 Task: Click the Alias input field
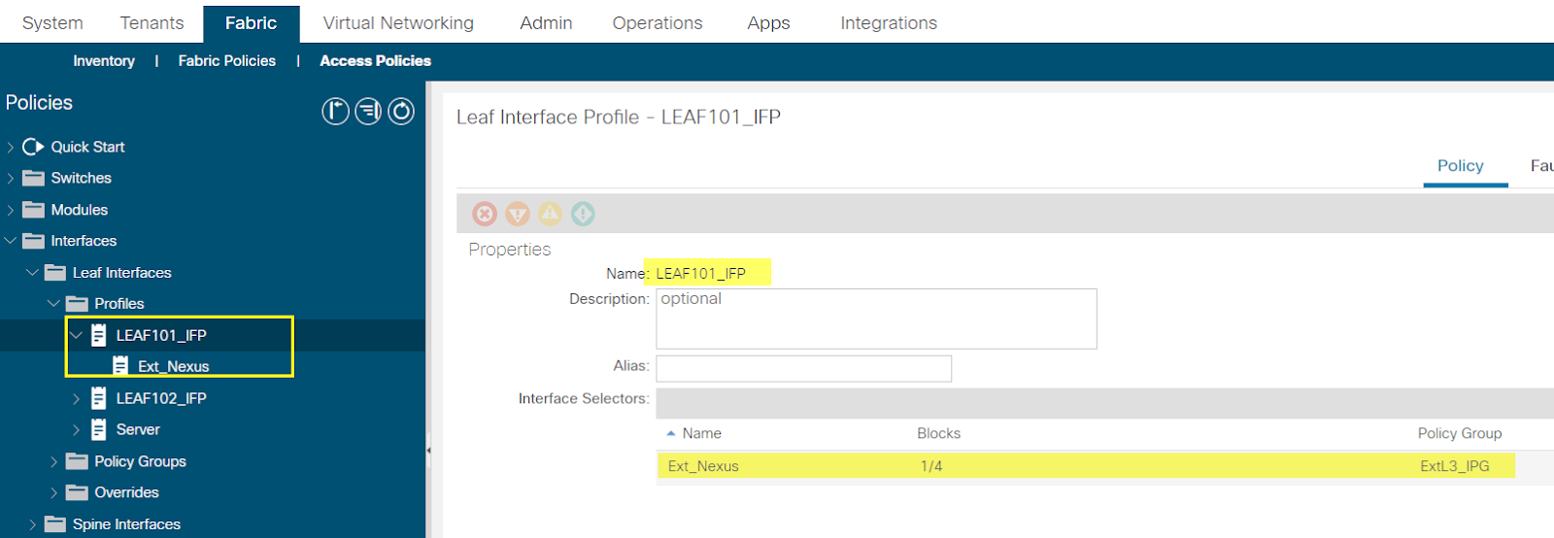click(804, 368)
